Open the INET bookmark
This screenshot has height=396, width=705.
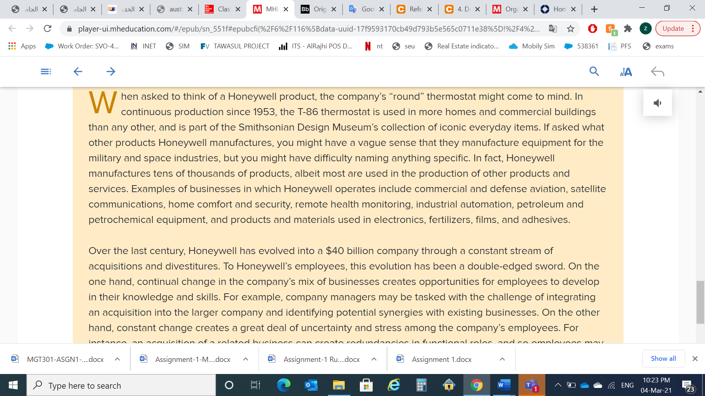(143, 46)
